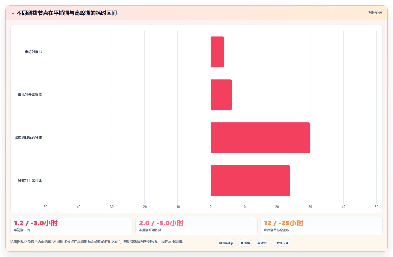Click the 签收到上架可售 bar in the chart

click(250, 181)
